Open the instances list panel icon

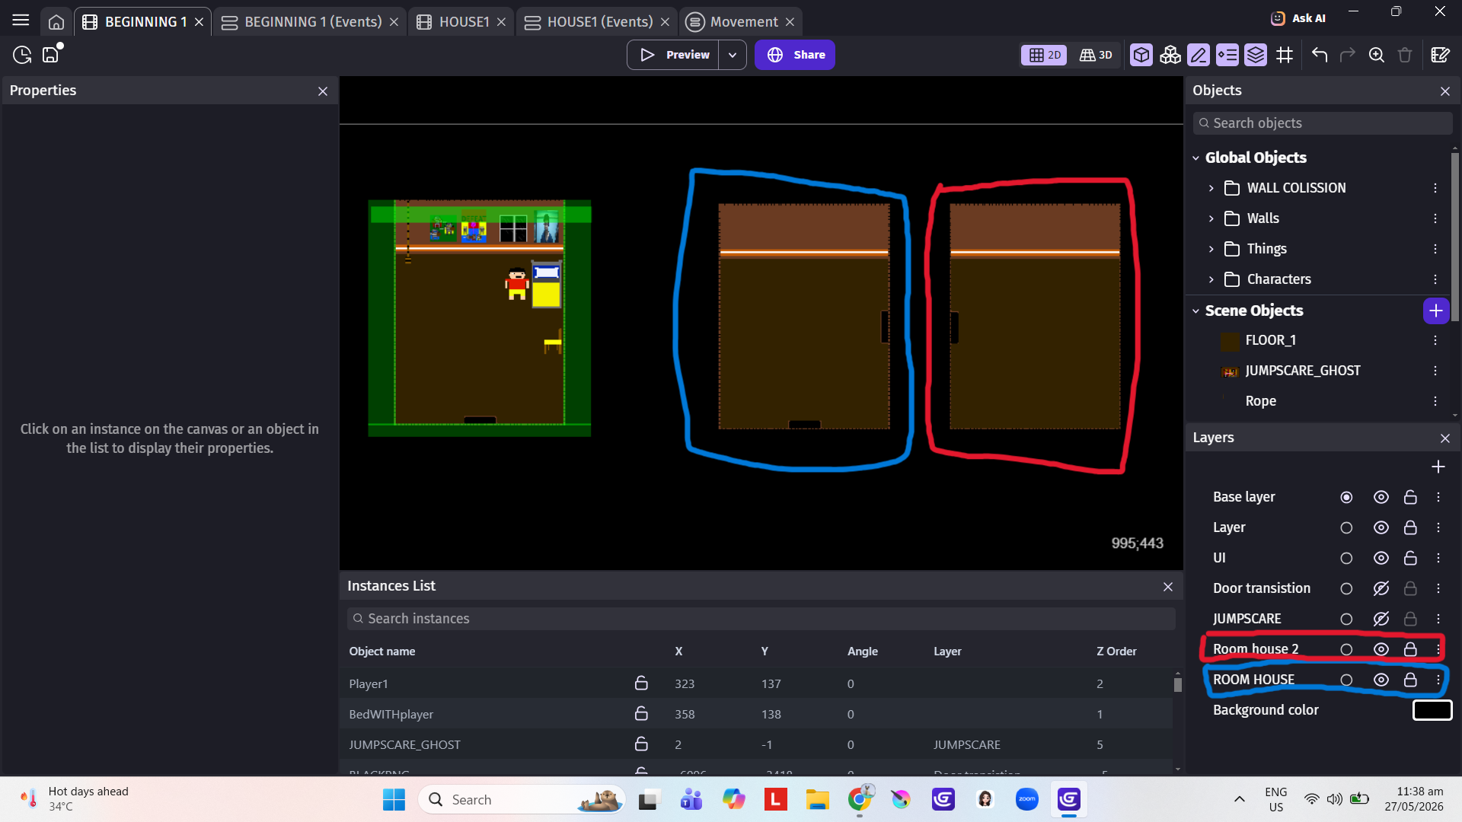[1227, 55]
